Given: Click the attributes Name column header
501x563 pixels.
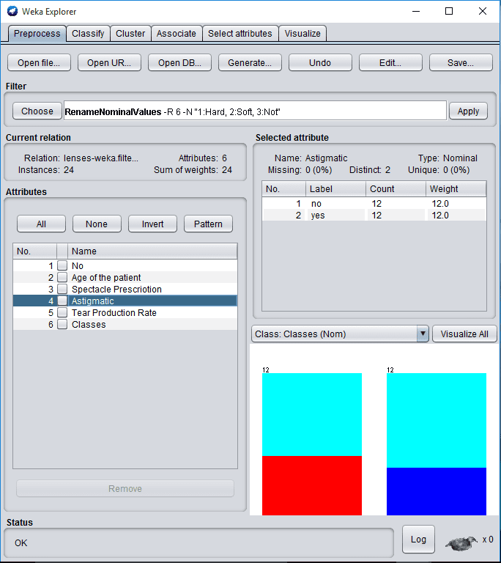Looking at the screenshot, I should [x=152, y=251].
